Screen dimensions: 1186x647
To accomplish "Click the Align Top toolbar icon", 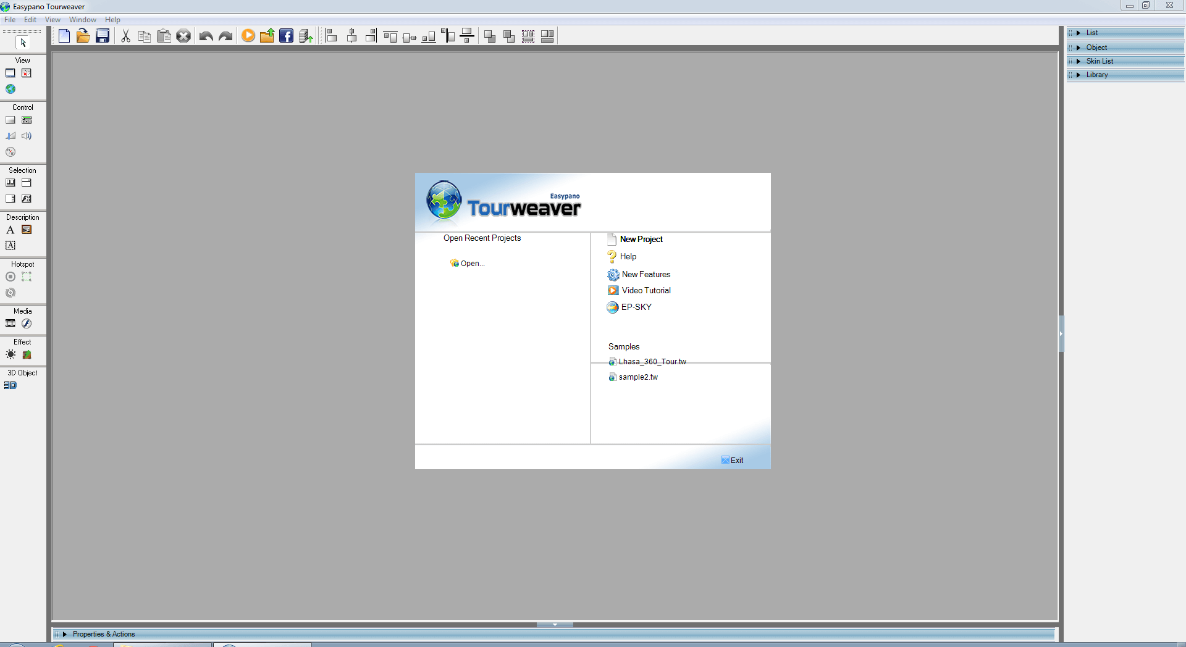I will (390, 36).
